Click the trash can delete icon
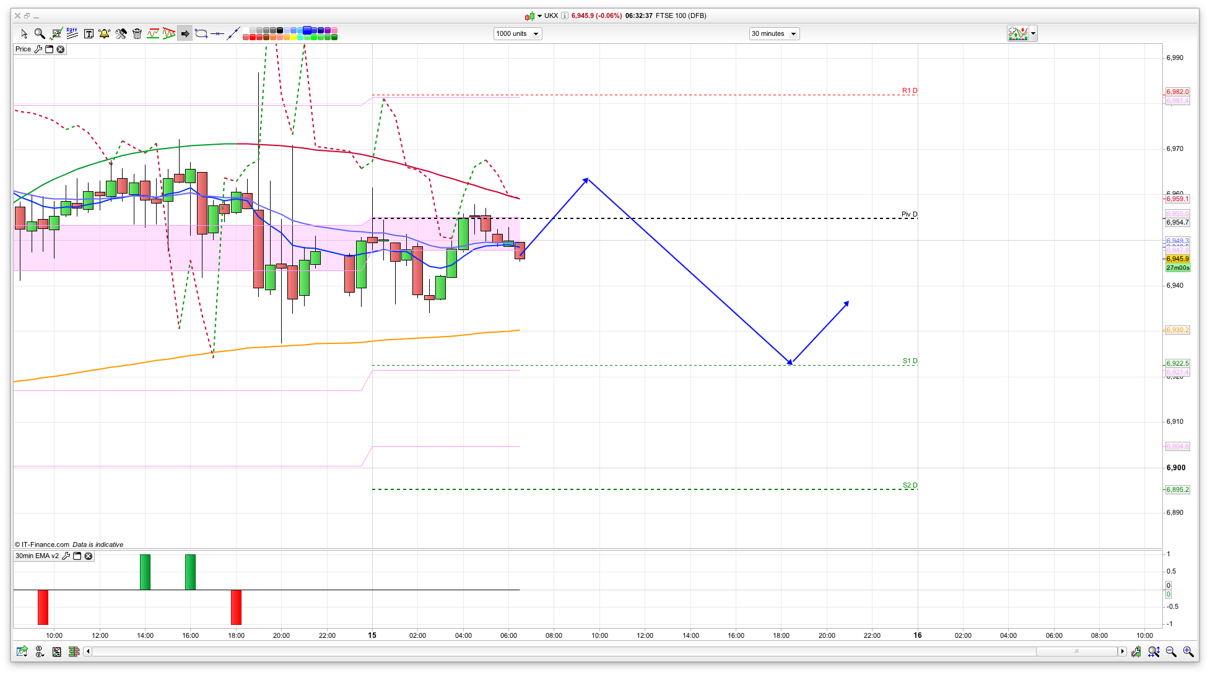1210x675 pixels. point(137,34)
